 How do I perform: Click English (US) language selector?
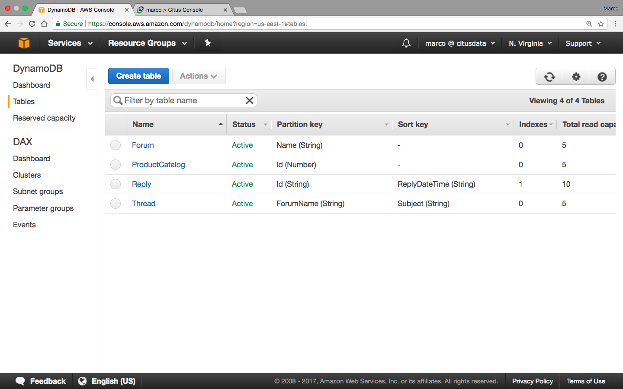107,381
